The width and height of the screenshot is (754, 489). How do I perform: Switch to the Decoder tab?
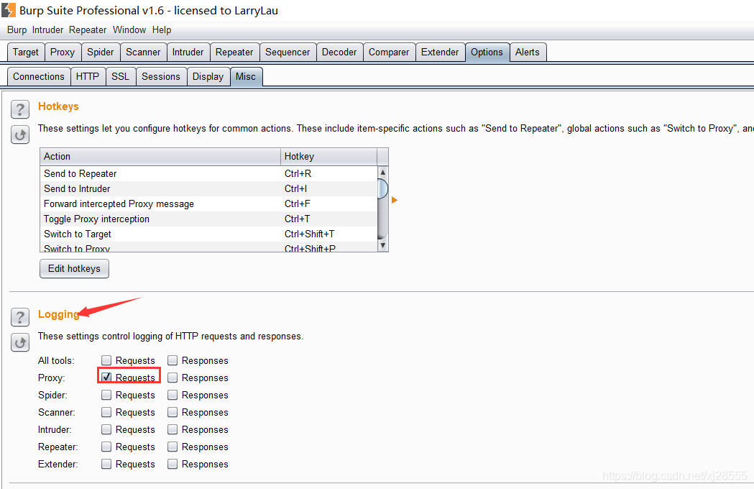(x=339, y=52)
